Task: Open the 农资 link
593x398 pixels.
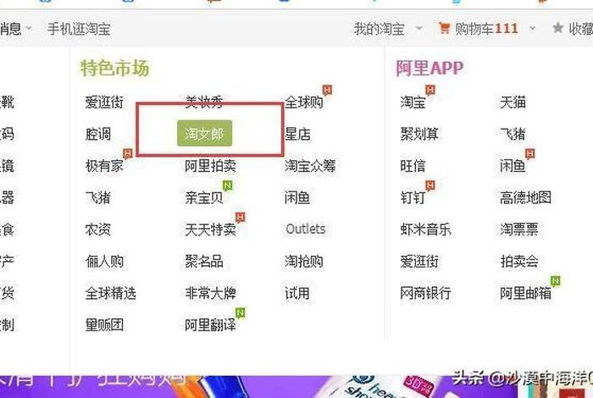Action: click(x=98, y=229)
